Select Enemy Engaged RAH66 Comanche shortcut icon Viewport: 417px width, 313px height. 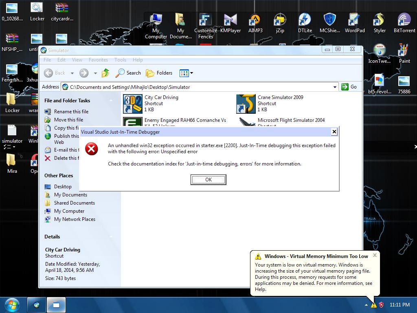[x=133, y=121]
